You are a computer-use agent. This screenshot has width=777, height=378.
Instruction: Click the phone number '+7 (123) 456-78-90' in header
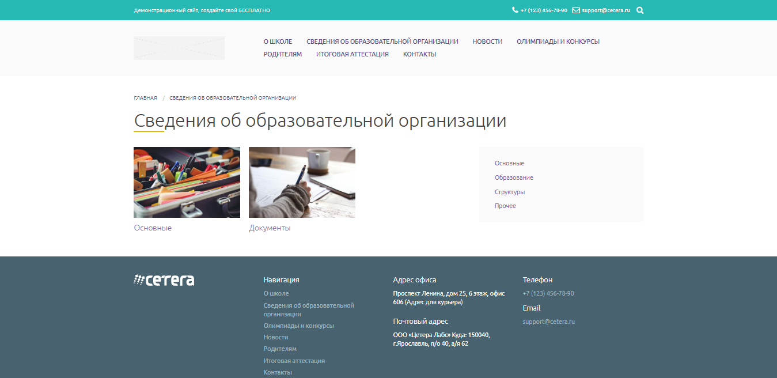point(543,10)
